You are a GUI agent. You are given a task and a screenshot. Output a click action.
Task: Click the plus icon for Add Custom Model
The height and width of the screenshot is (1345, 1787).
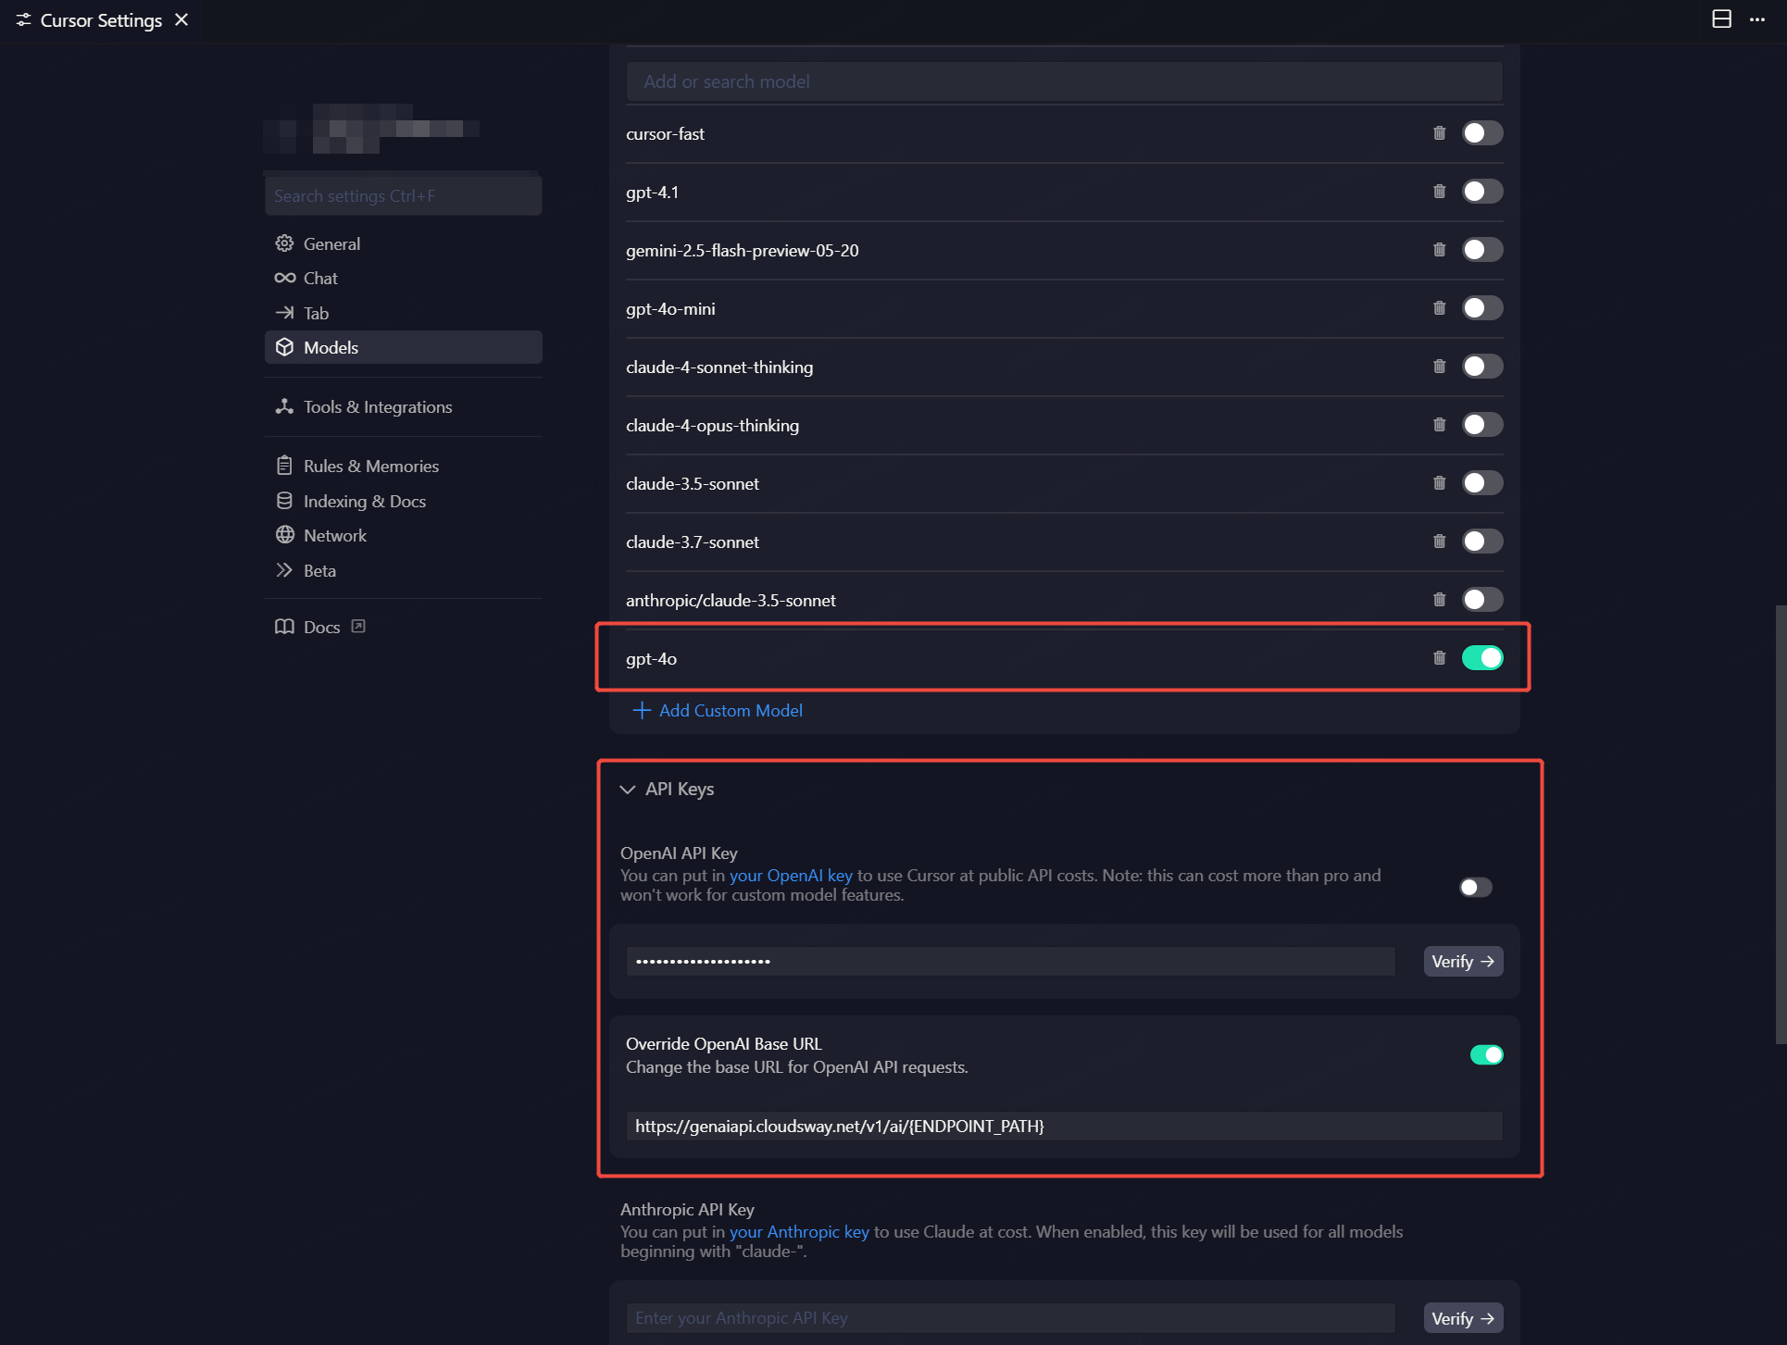[641, 711]
